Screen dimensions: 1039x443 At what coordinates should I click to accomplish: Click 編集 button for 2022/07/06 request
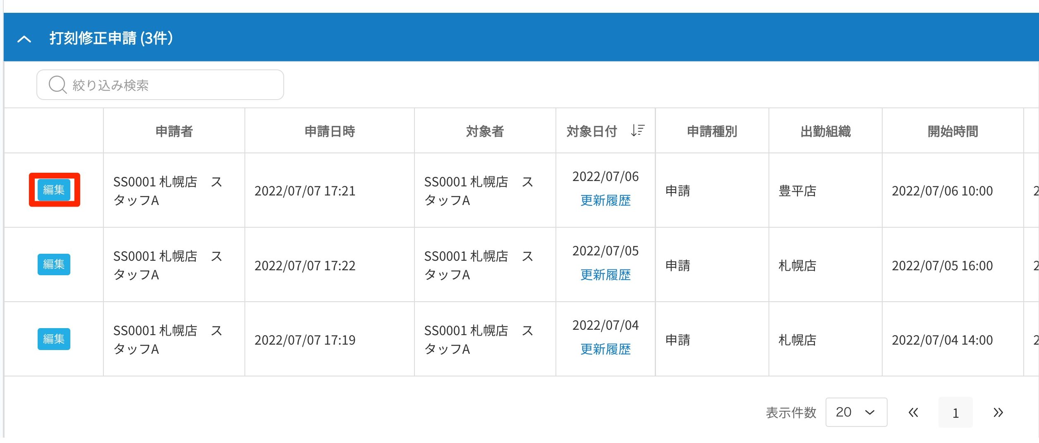(x=54, y=190)
